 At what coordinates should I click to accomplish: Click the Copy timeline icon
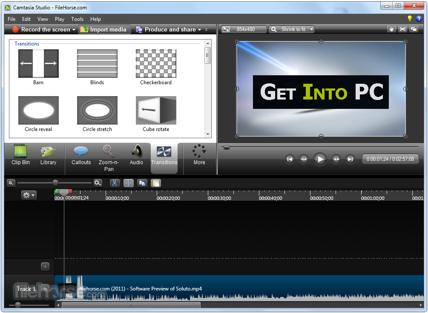142,183
